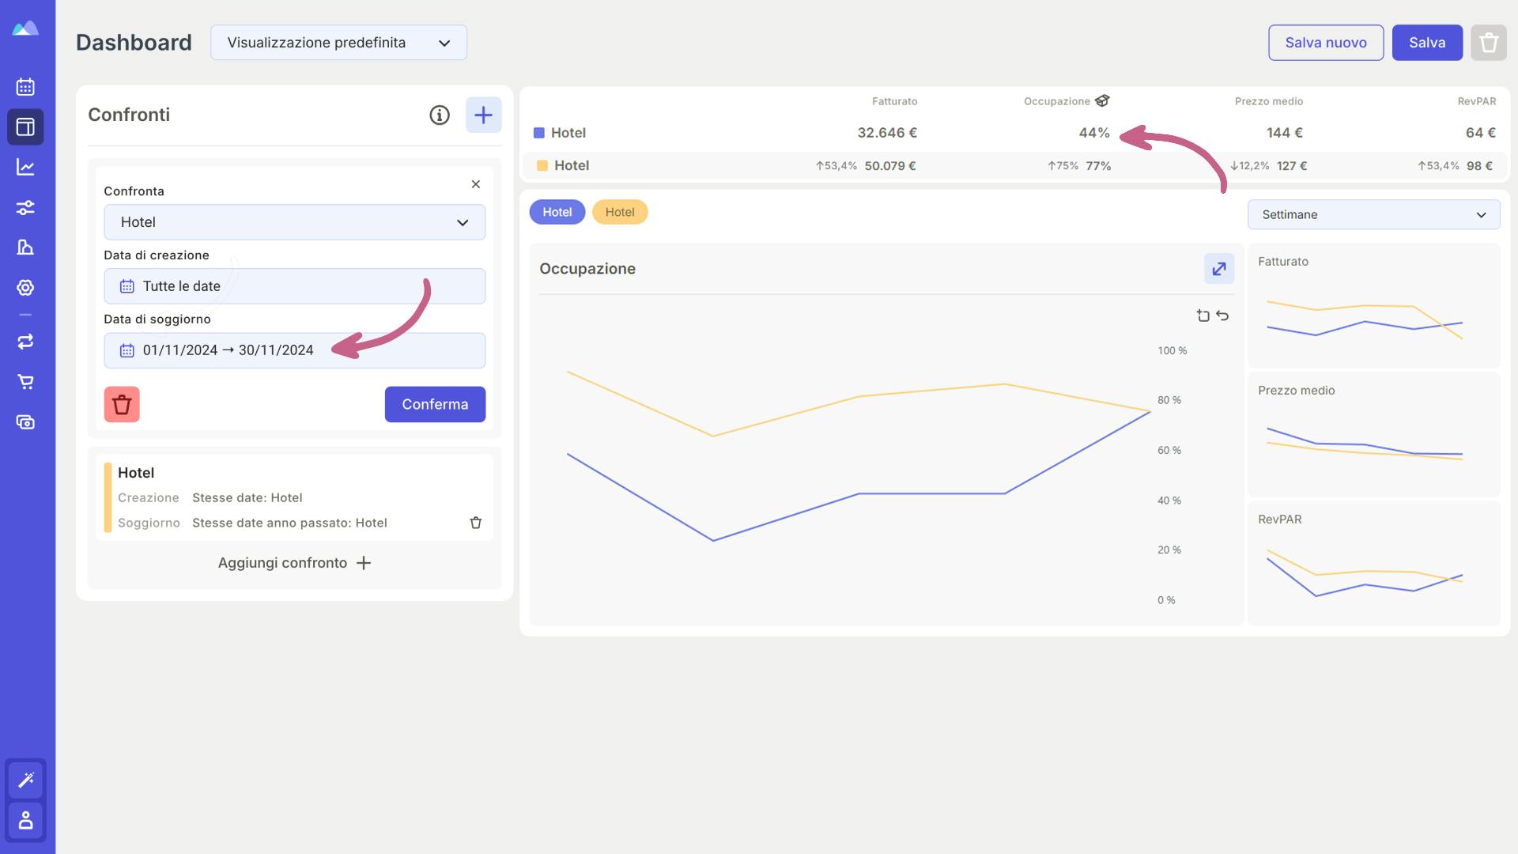Open Visualizzazione predefinita dropdown
Viewport: 1518px width, 854px height.
[x=338, y=43]
